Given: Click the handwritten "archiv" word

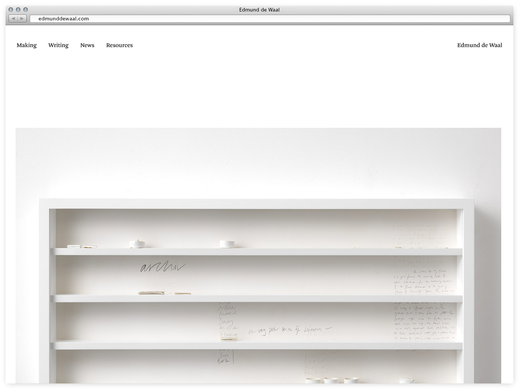Looking at the screenshot, I should tap(162, 267).
